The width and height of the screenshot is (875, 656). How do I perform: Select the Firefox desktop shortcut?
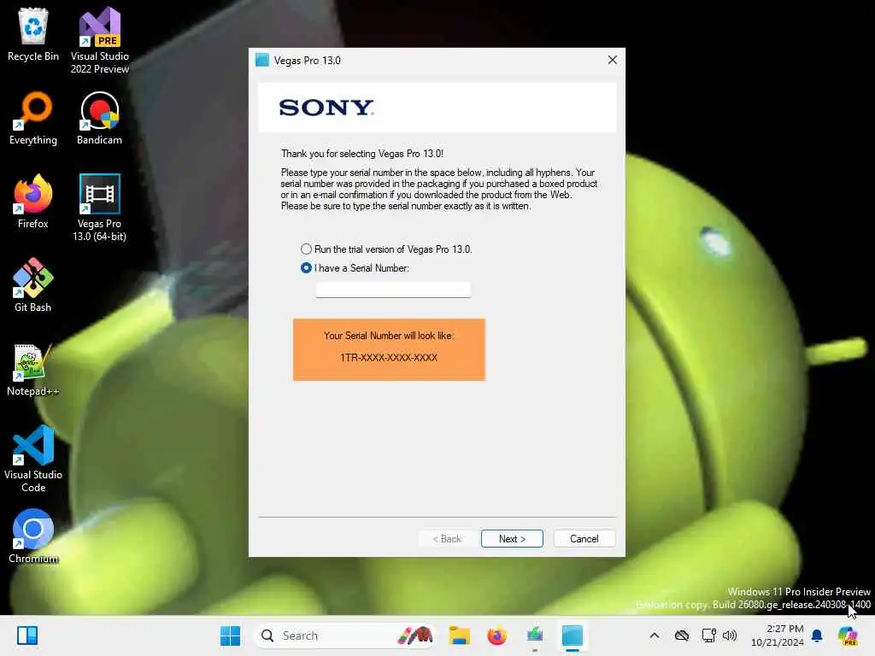tap(33, 202)
